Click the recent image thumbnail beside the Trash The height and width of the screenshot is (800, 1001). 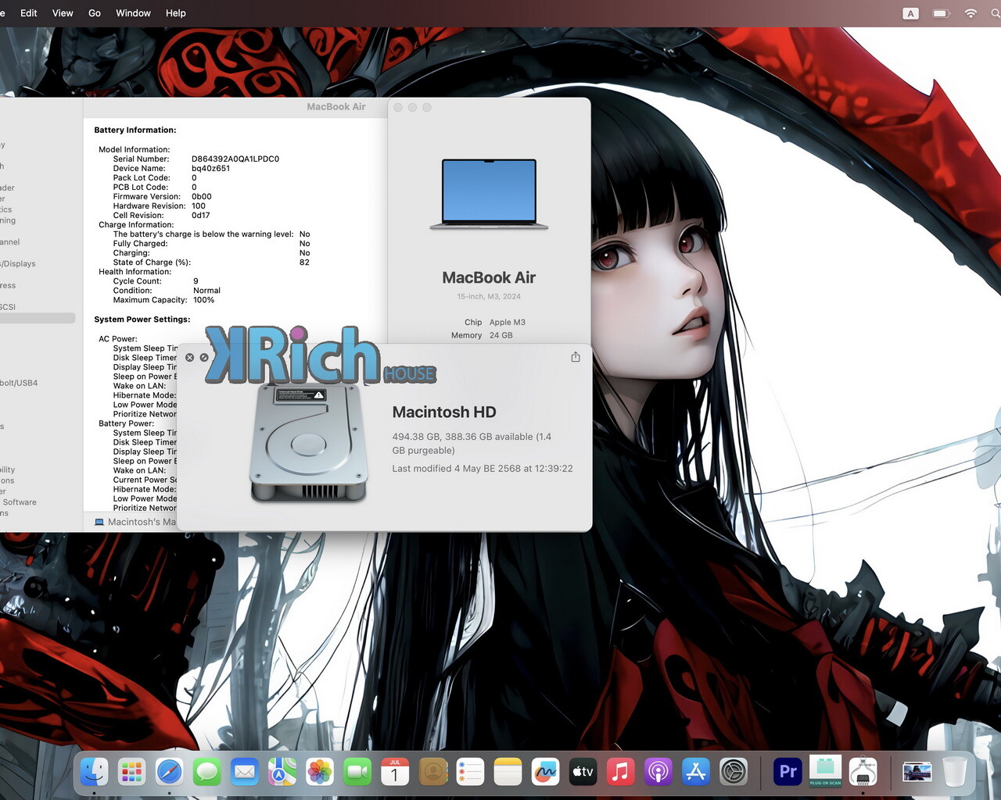coord(917,773)
